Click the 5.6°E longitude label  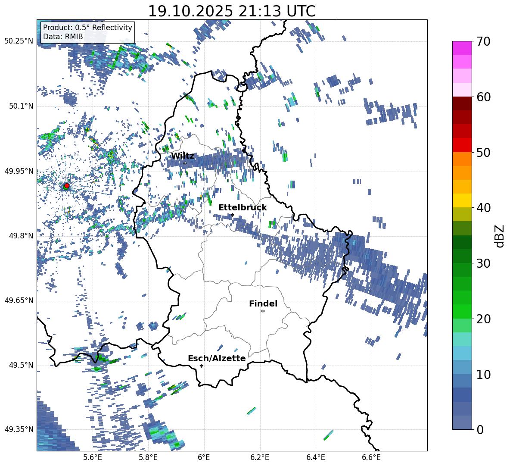click(x=92, y=457)
